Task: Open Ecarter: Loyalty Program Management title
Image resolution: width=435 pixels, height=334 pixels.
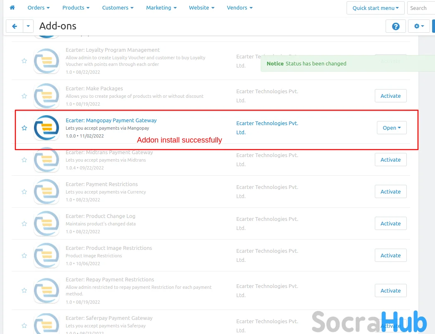Action: (112, 50)
